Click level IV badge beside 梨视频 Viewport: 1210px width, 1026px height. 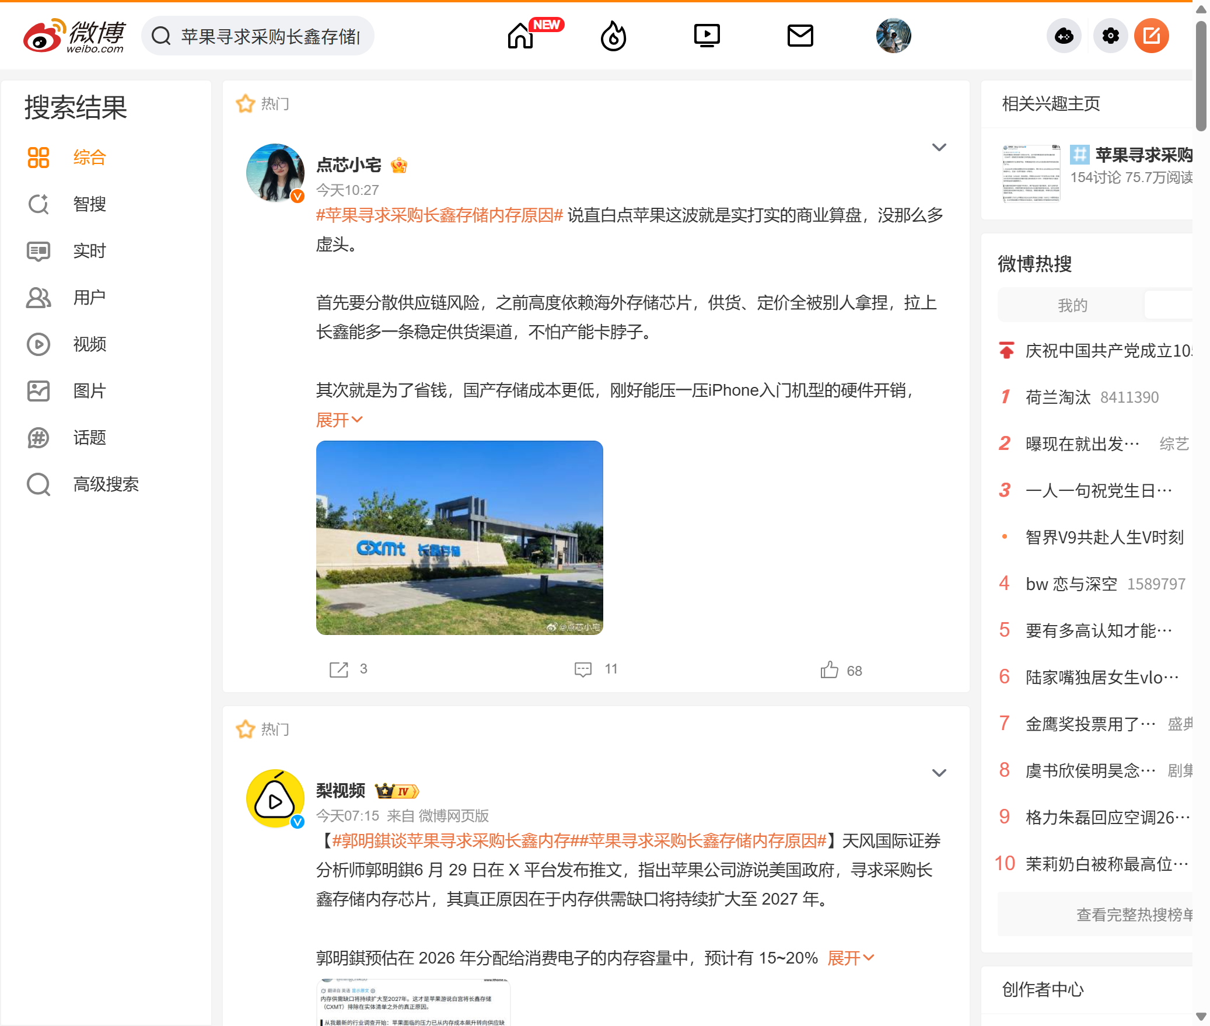point(397,791)
